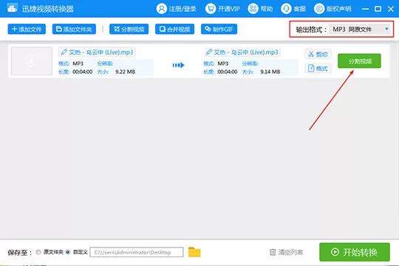The height and width of the screenshot is (266, 399).
Task: Click the 添加文件夹 button
Action: [74, 29]
